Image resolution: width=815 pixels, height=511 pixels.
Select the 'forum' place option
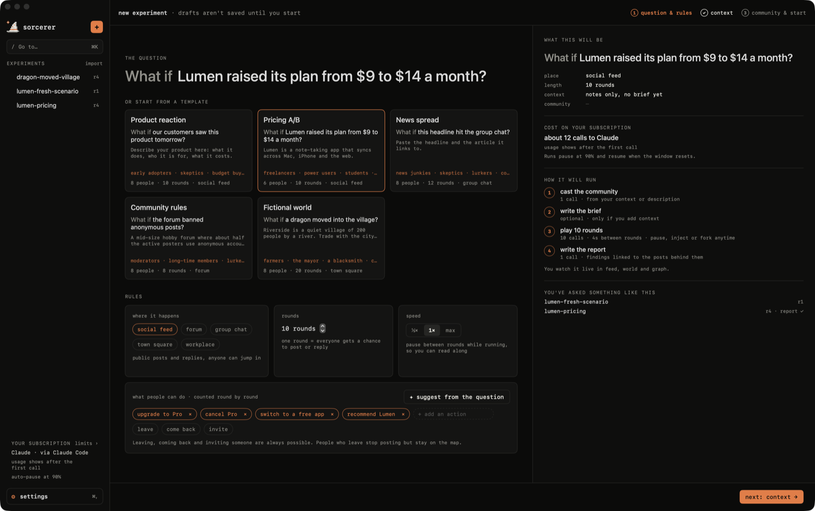[x=194, y=330]
